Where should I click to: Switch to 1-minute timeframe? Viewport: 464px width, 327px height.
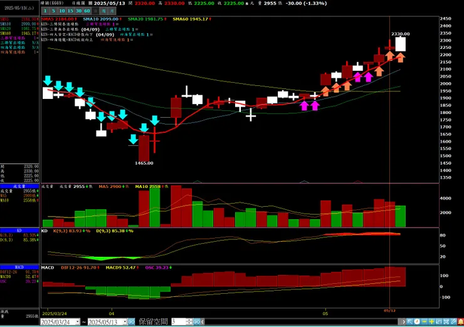click(45, 11)
